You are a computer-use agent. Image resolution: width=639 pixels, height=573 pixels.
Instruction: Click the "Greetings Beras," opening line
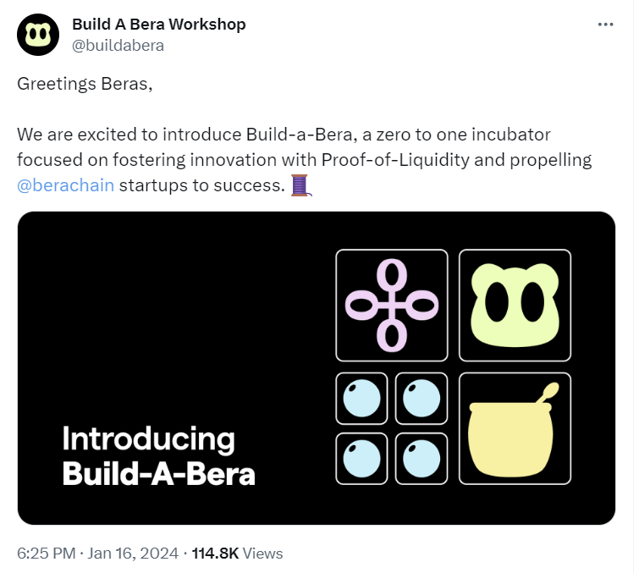85,85
